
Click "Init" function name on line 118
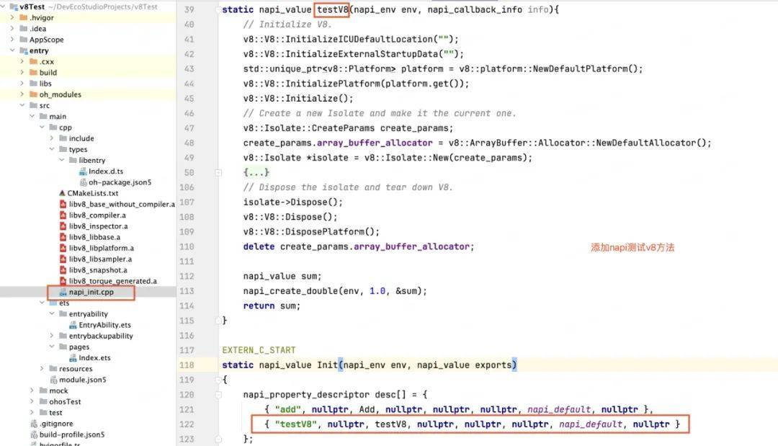[328, 365]
